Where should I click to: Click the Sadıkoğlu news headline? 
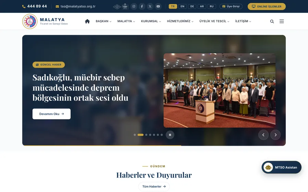tap(80, 88)
